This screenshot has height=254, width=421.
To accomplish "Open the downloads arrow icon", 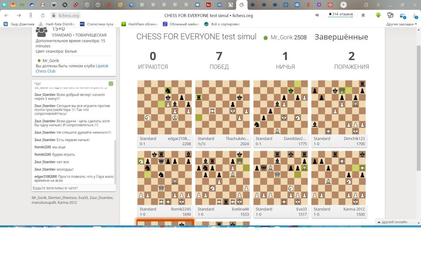I will point(415,15).
